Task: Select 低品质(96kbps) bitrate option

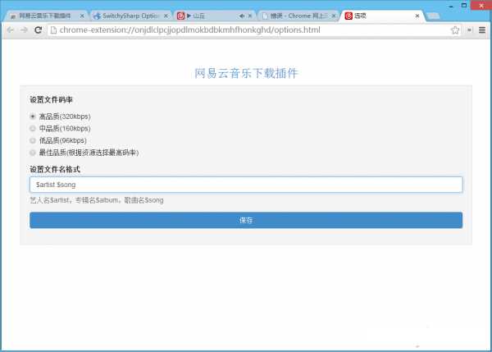Action: pos(33,140)
